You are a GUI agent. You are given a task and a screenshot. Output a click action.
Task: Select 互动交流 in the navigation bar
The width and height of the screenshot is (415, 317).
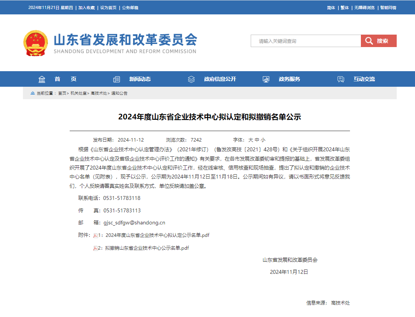click(x=364, y=79)
